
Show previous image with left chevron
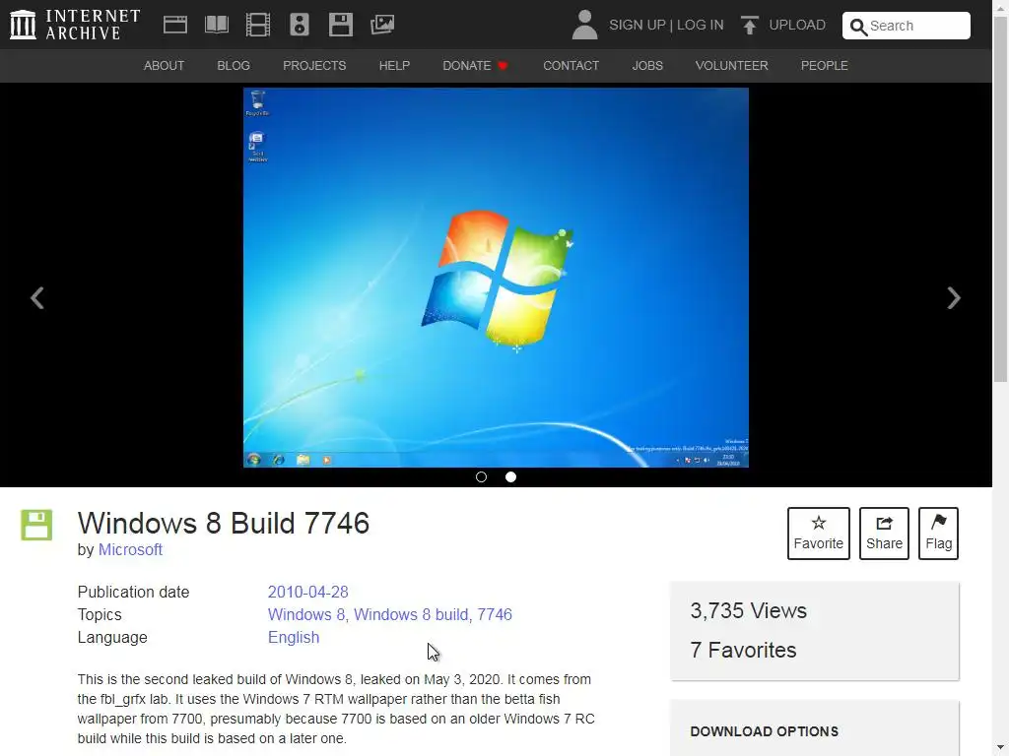(37, 297)
